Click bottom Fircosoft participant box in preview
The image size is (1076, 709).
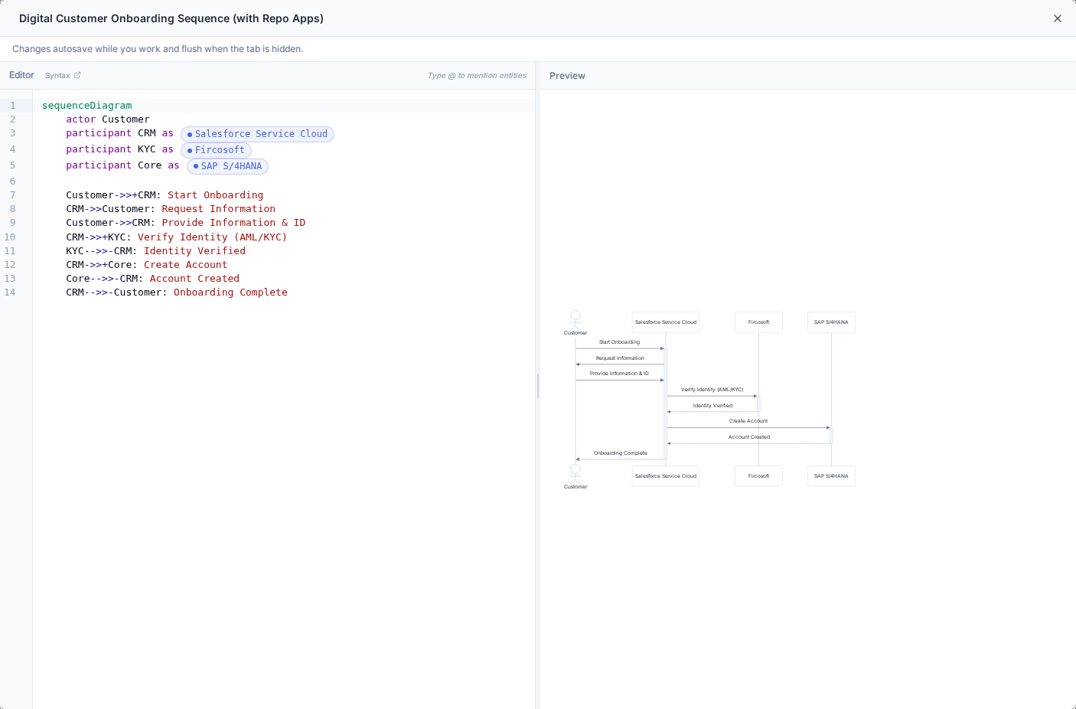click(759, 476)
